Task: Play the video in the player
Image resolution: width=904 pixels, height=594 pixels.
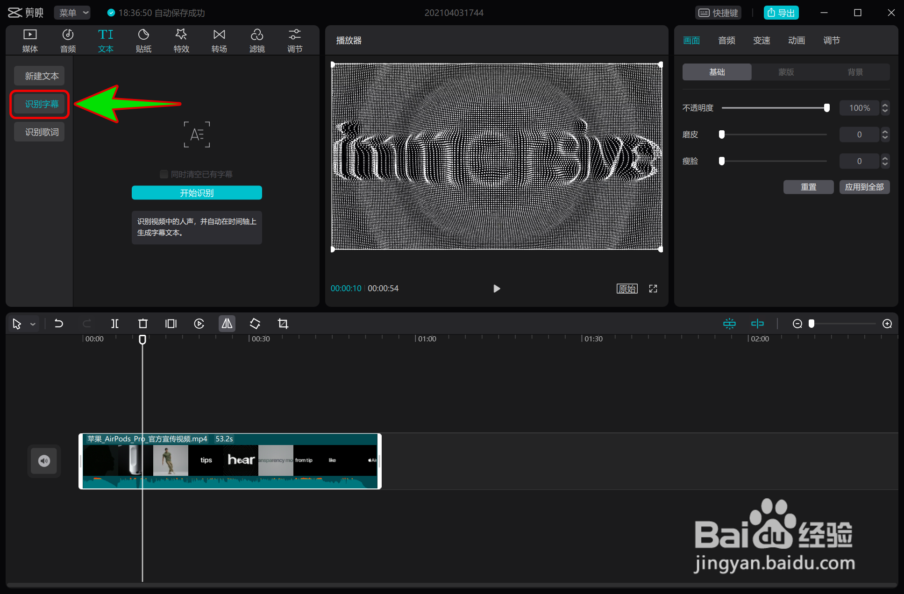Action: (x=497, y=289)
